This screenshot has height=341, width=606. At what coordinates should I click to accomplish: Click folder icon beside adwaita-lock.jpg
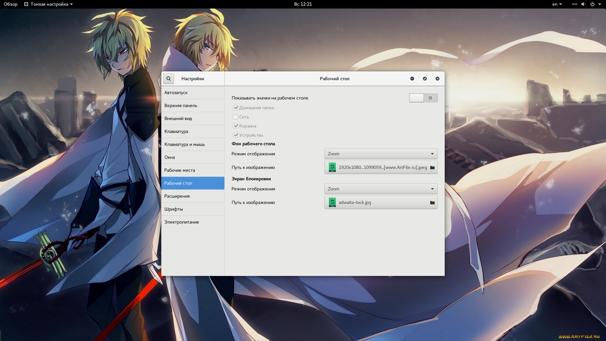coord(432,203)
